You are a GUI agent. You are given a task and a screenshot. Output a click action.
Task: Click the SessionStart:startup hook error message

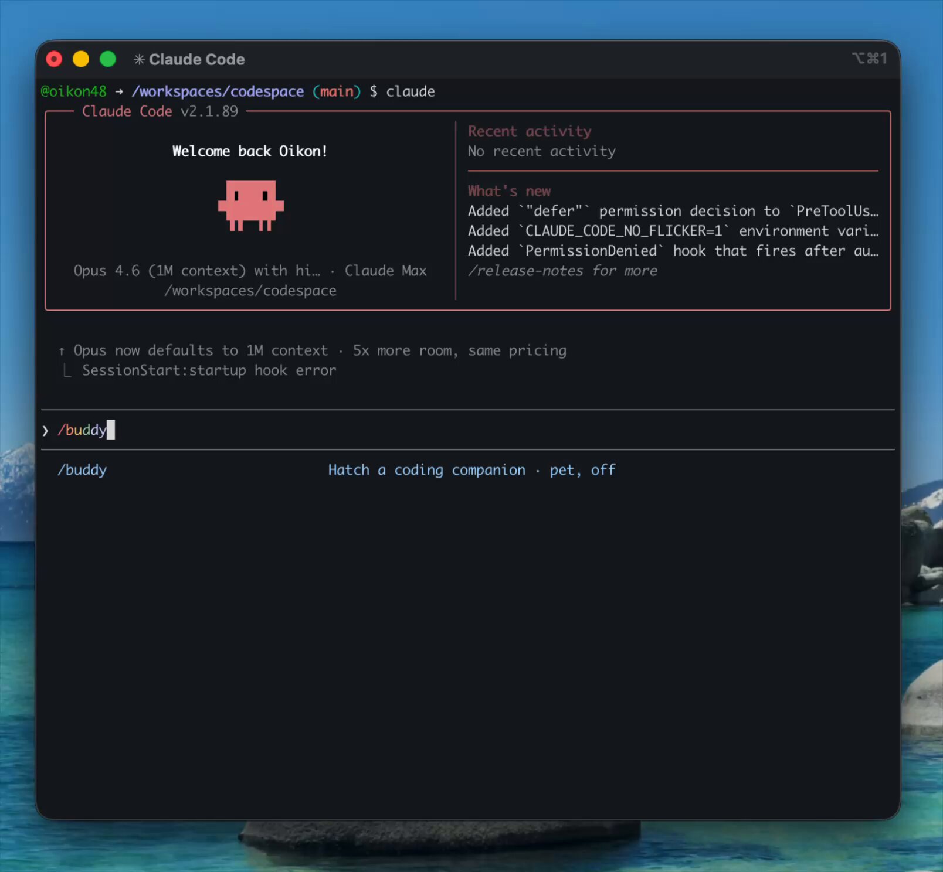point(209,370)
